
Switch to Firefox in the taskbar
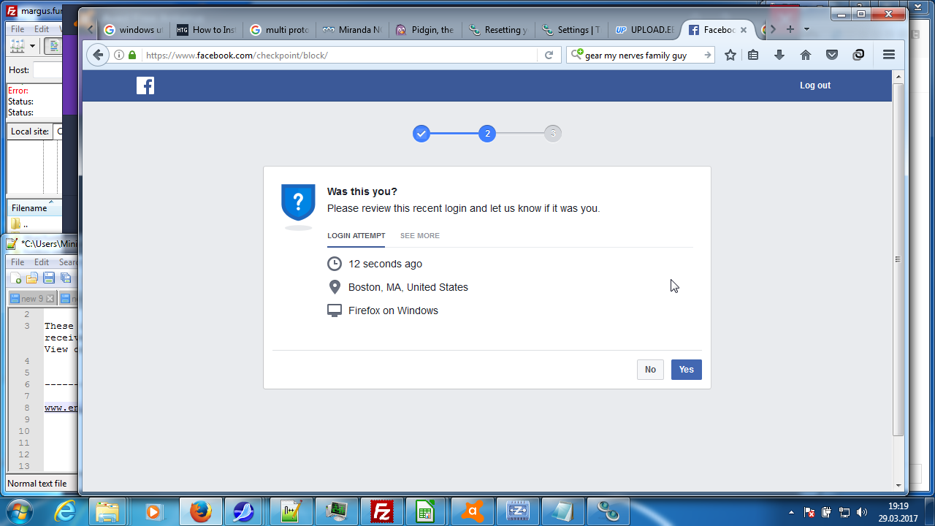click(201, 511)
